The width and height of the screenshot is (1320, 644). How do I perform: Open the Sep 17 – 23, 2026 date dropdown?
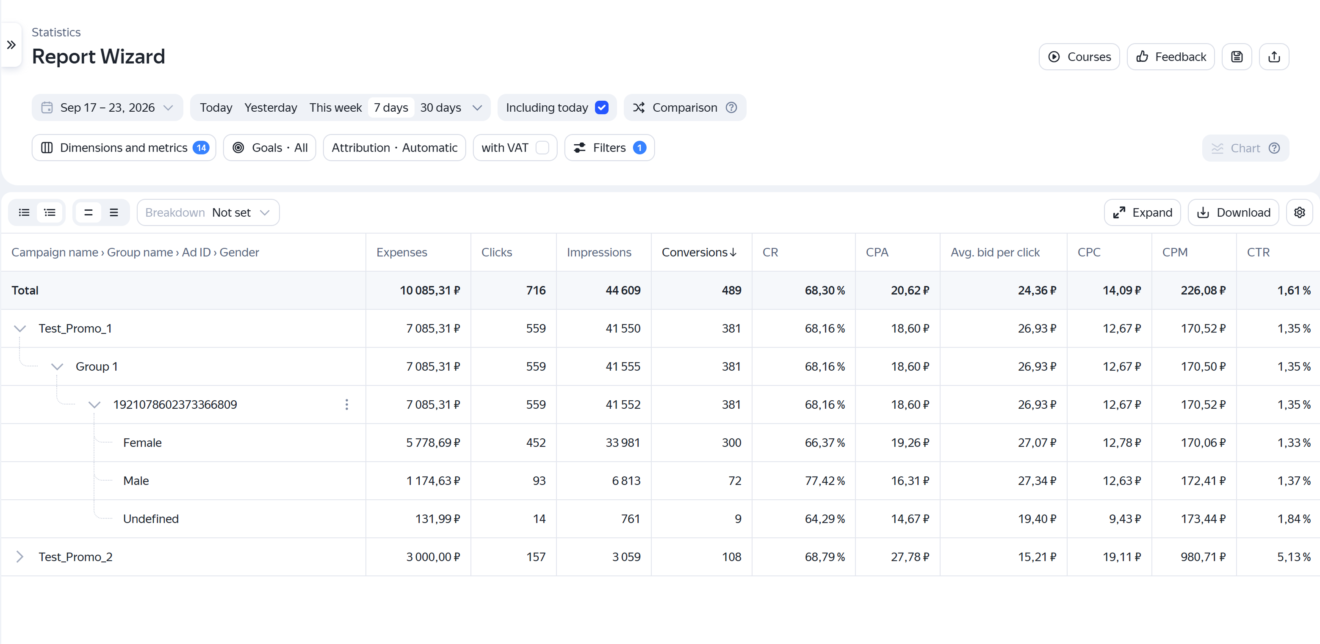108,107
